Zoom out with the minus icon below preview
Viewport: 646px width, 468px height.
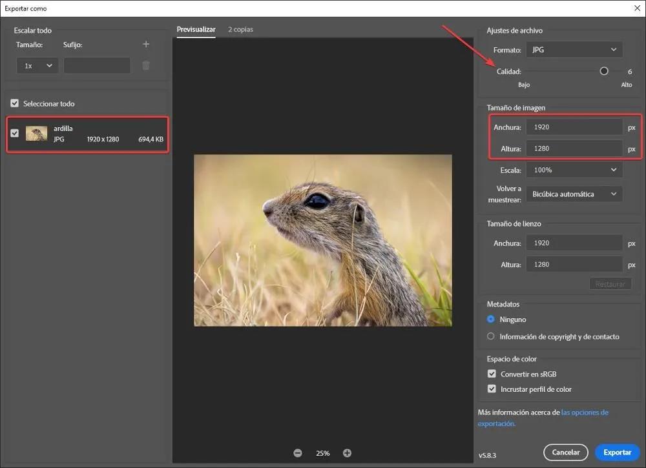click(x=298, y=453)
